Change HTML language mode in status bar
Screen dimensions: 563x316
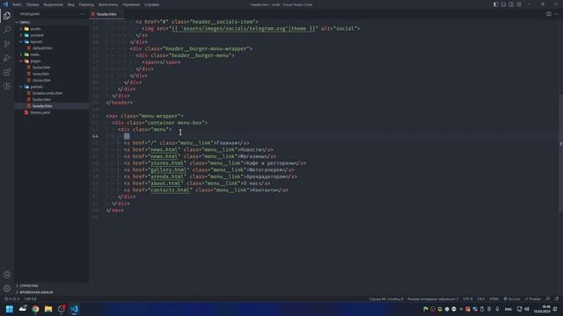[494, 298]
